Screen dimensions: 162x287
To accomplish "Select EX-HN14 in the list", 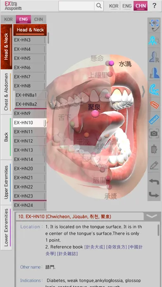I will click(x=29, y=159).
